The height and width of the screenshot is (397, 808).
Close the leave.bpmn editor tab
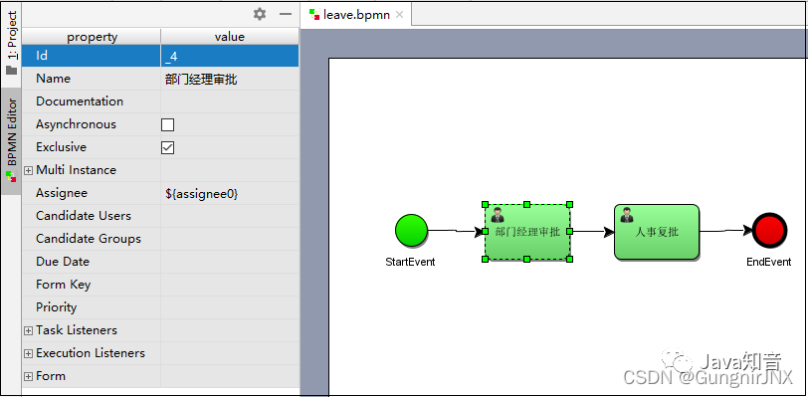[399, 15]
